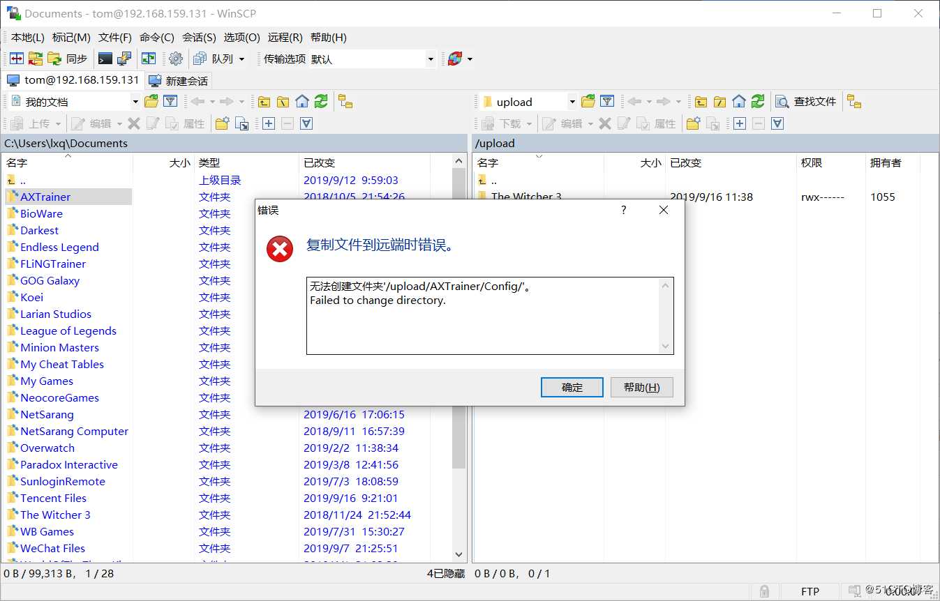
Task: Switch to the tom@192.168.159.131 session tab
Action: click(x=73, y=80)
